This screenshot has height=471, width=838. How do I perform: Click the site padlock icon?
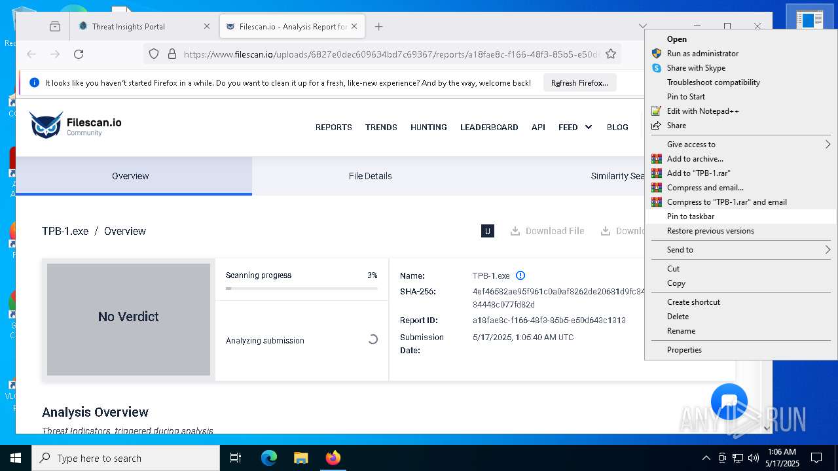(x=172, y=54)
